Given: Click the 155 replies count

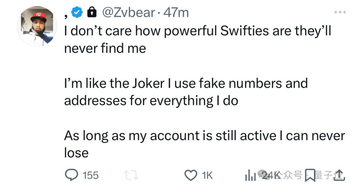Looking at the screenshot, I should point(90,176).
